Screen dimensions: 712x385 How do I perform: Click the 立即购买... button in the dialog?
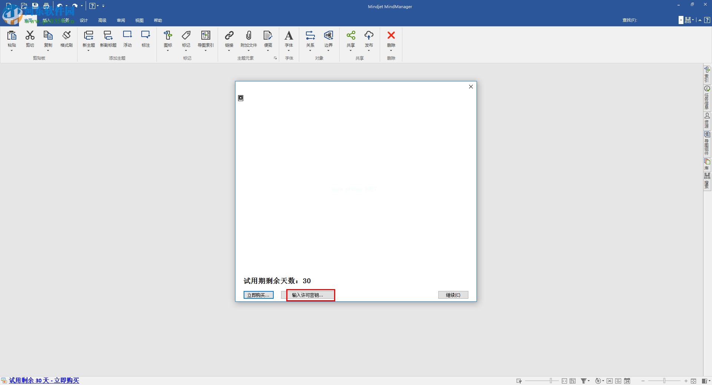coord(258,295)
